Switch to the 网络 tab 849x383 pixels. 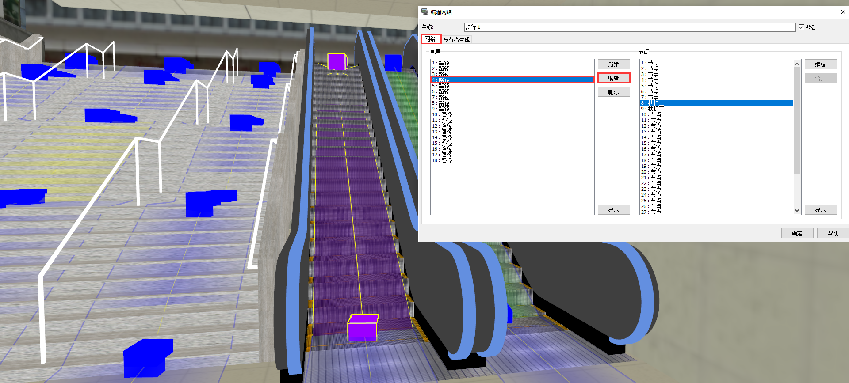pos(430,39)
